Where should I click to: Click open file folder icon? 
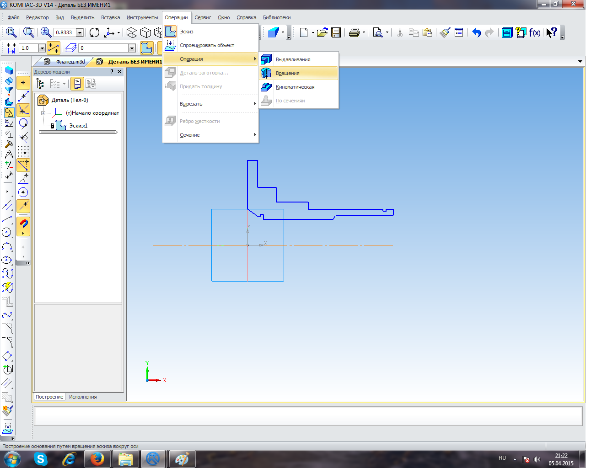322,32
